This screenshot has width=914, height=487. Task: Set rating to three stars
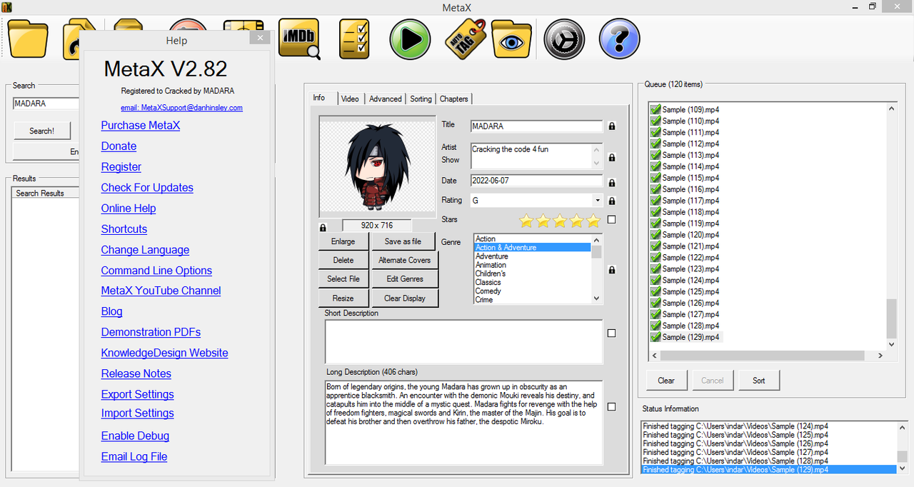coord(560,220)
